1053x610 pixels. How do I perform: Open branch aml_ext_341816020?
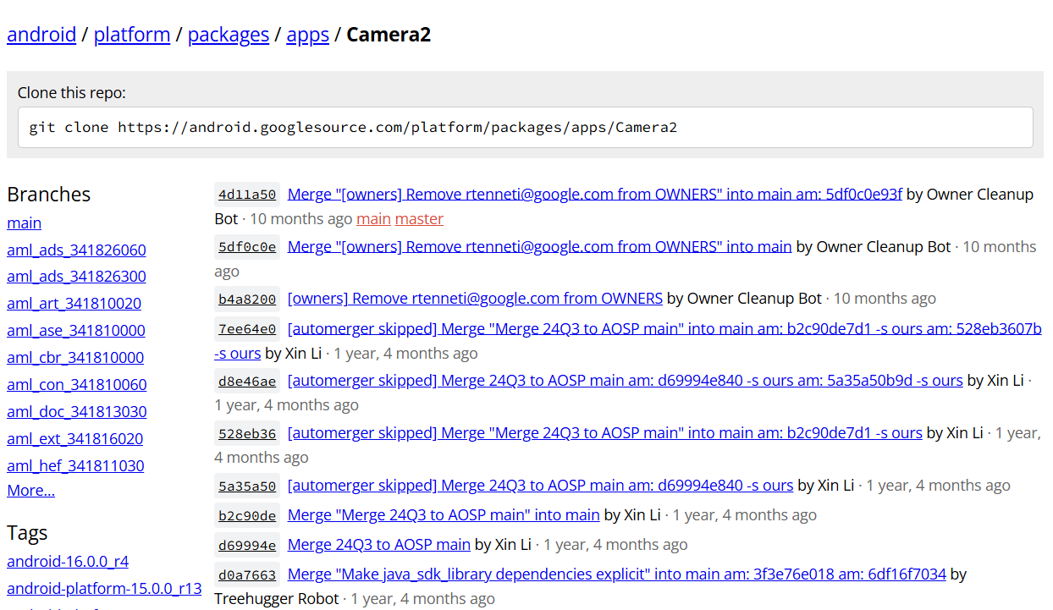pos(75,439)
